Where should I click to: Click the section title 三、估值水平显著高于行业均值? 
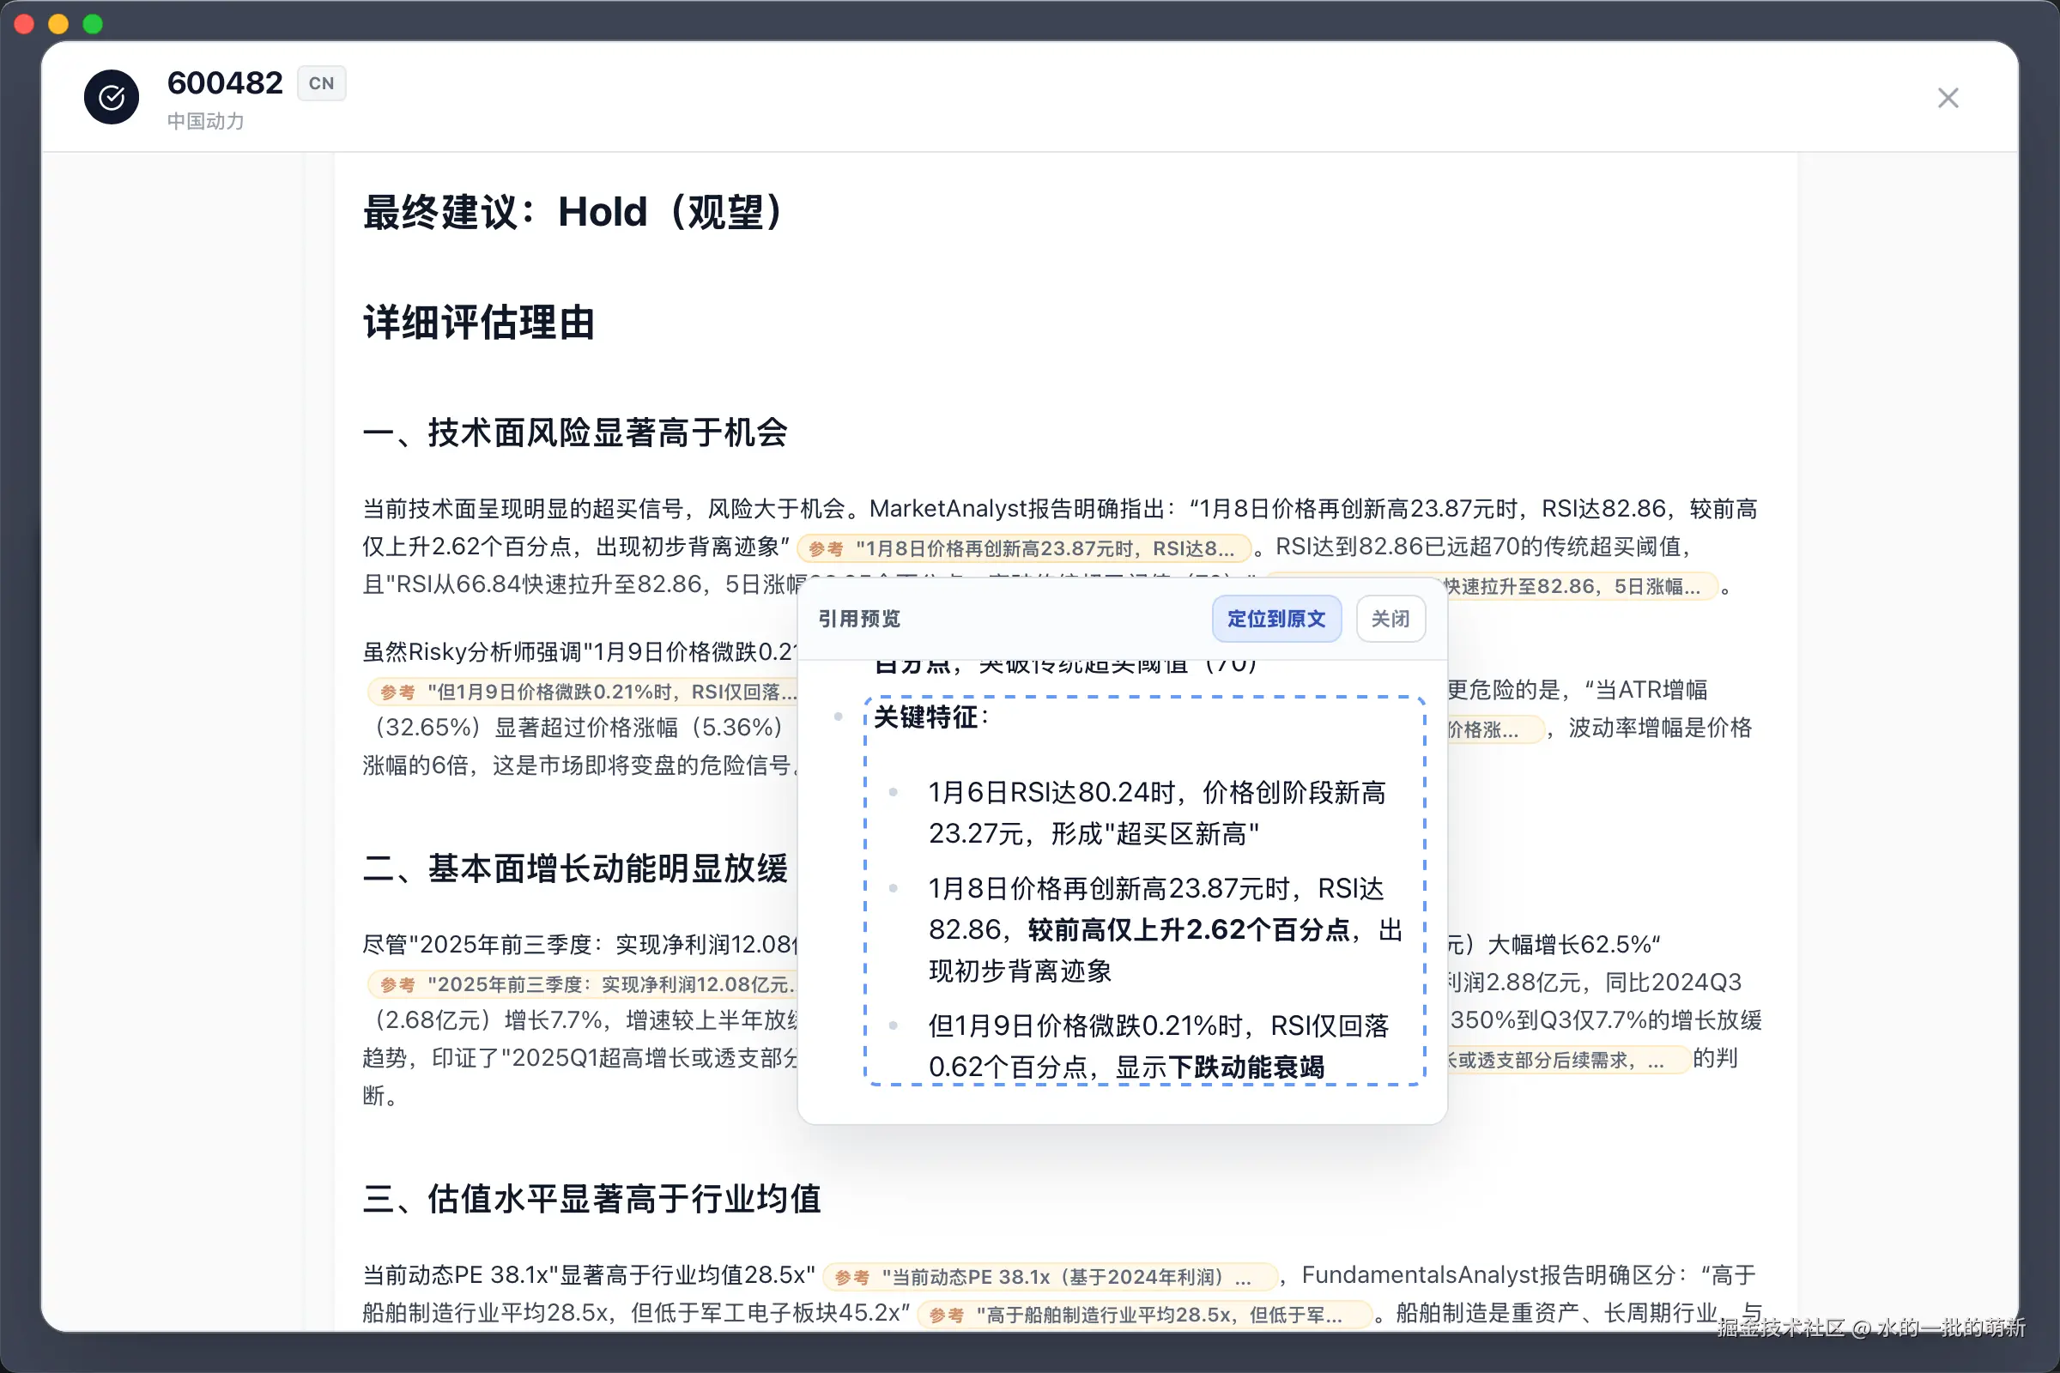pyautogui.click(x=592, y=1201)
